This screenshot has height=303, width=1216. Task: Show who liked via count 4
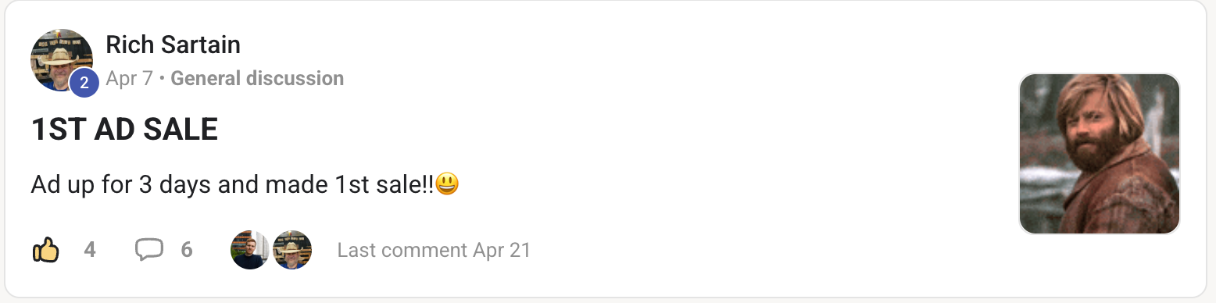click(90, 250)
